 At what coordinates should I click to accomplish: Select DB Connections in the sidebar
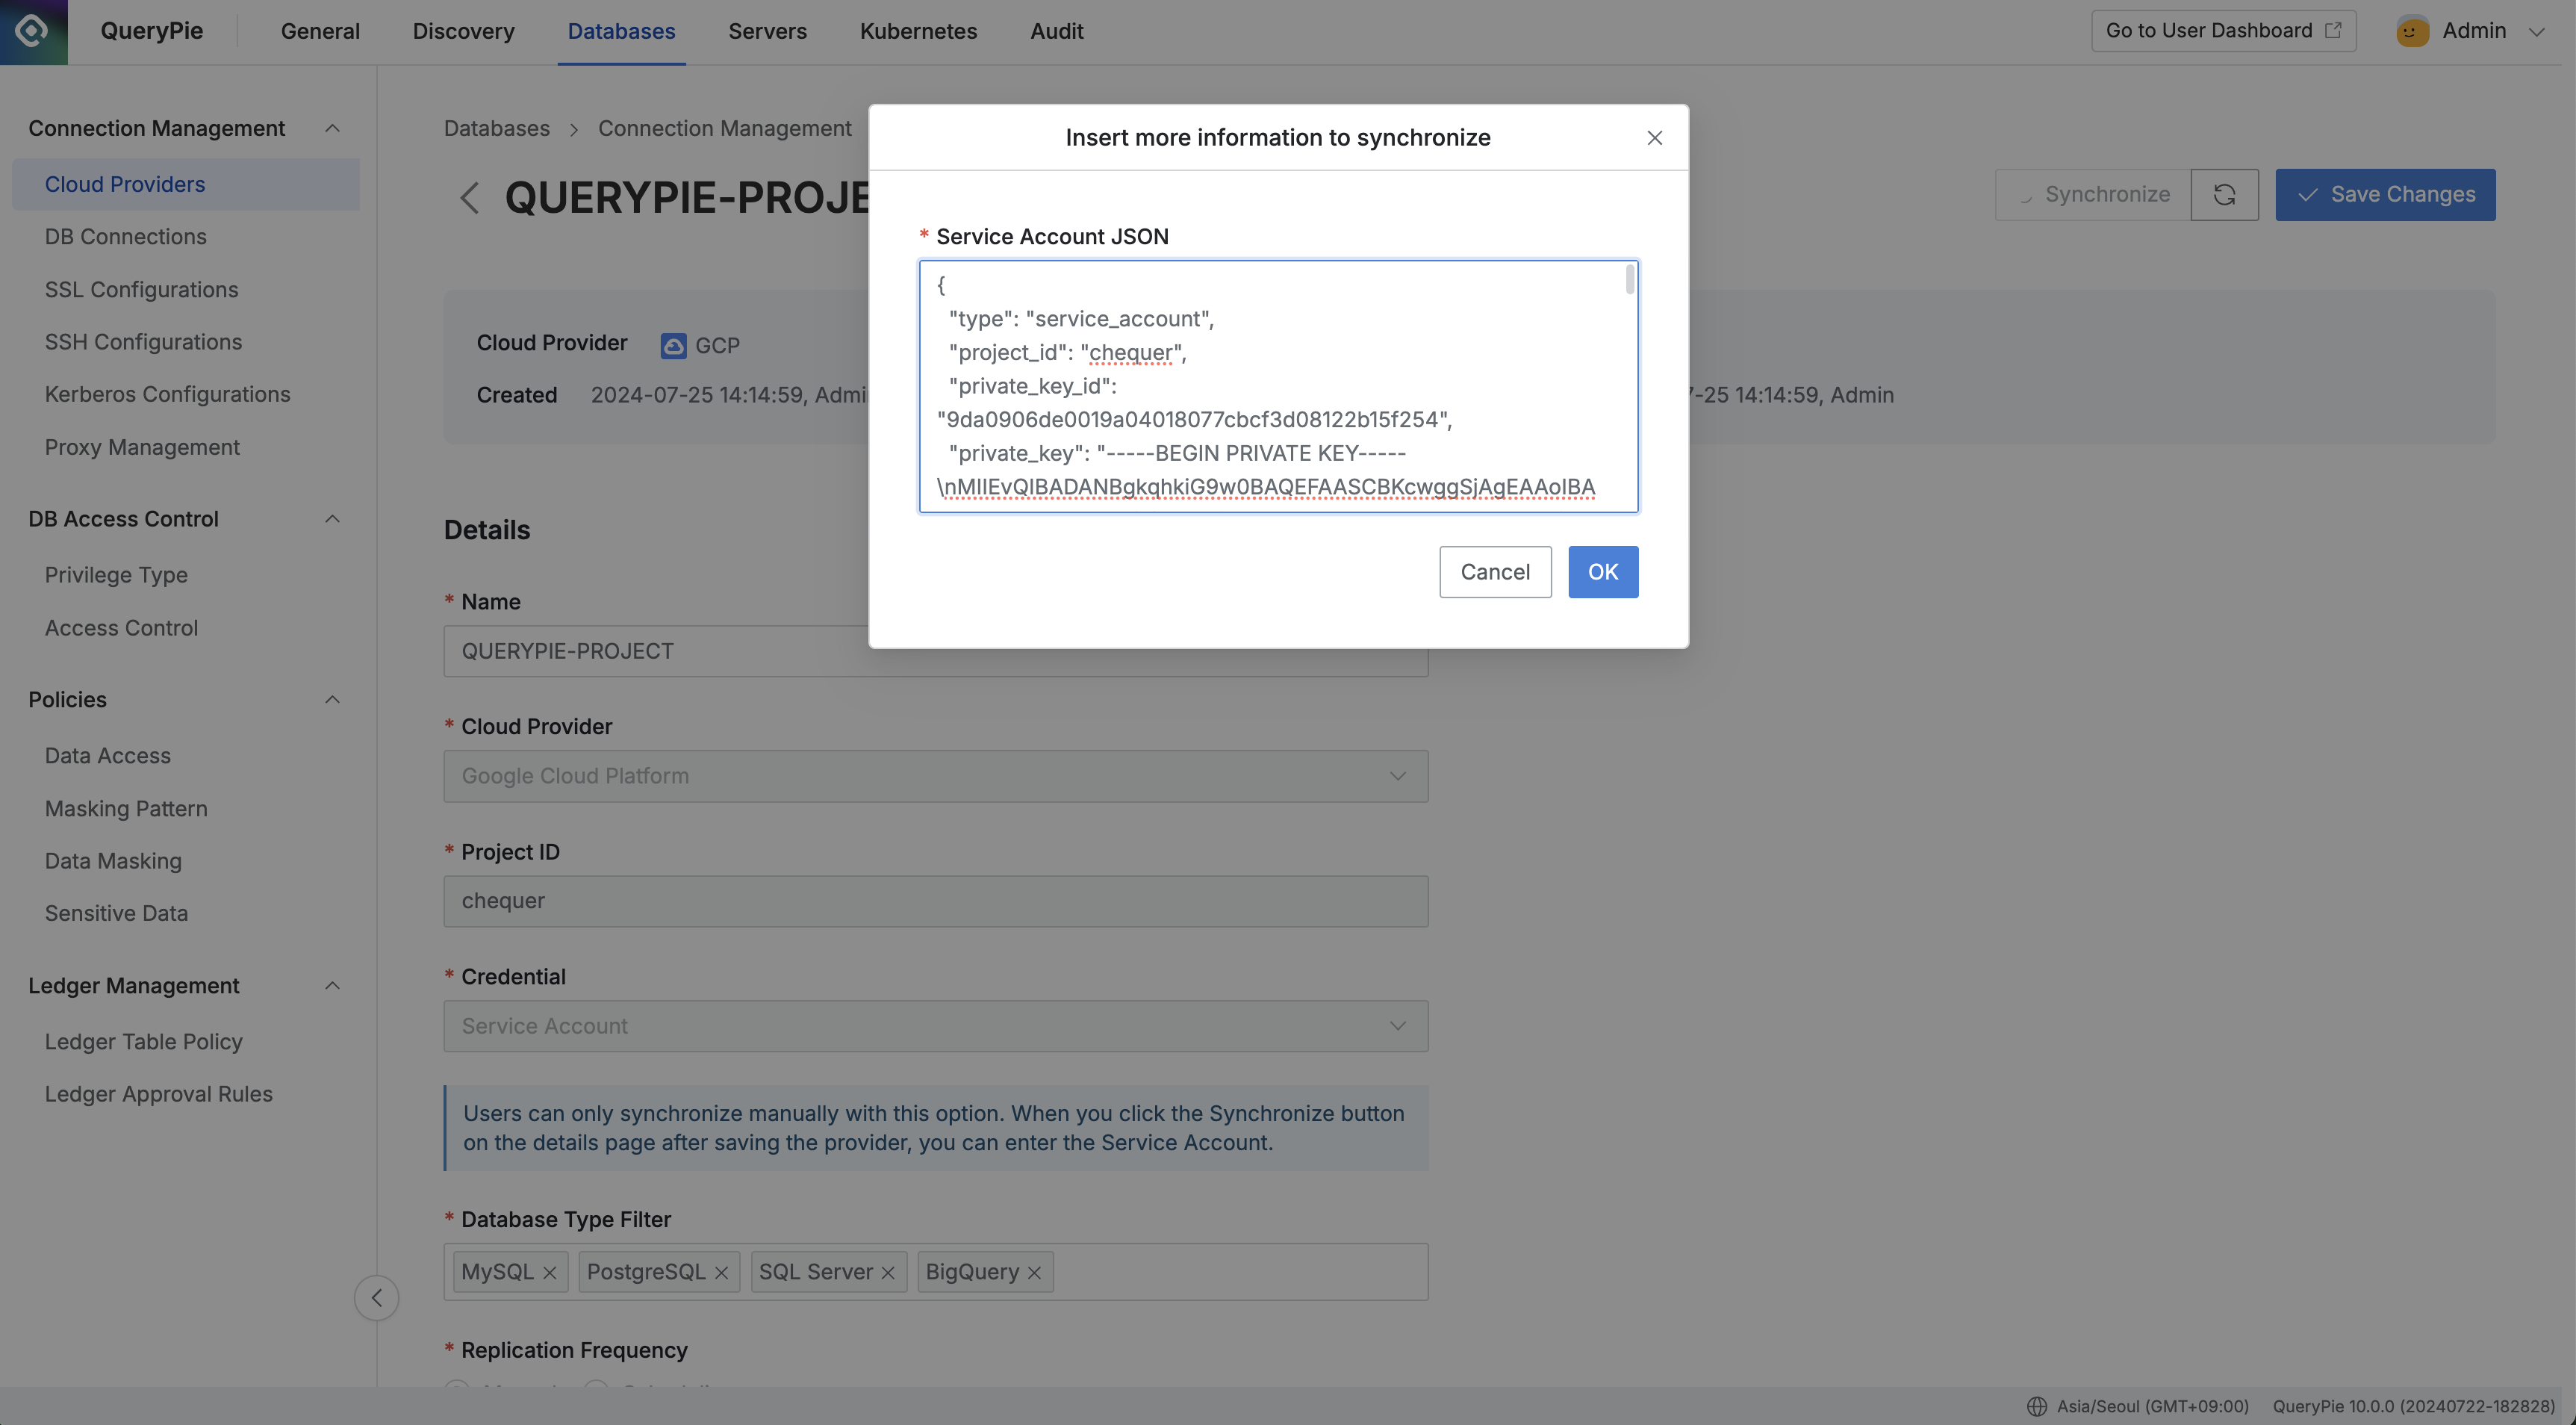tap(125, 236)
